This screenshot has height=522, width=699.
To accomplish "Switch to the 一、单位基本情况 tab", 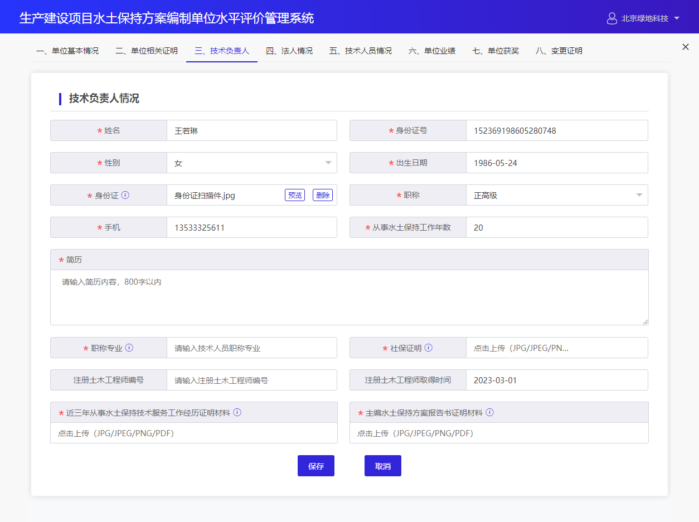I will 67,50.
